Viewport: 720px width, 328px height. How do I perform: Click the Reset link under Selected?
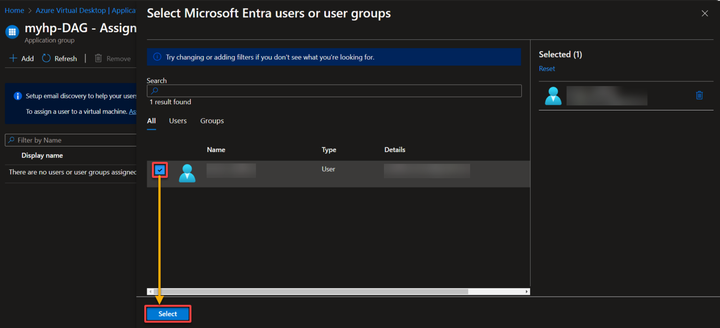pos(547,68)
